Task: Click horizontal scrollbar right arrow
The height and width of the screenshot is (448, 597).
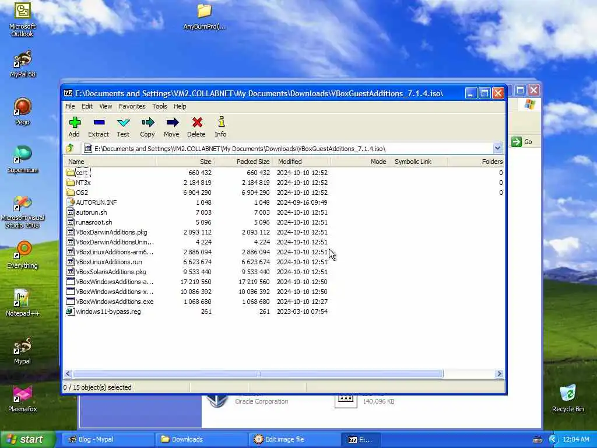Action: 500,374
